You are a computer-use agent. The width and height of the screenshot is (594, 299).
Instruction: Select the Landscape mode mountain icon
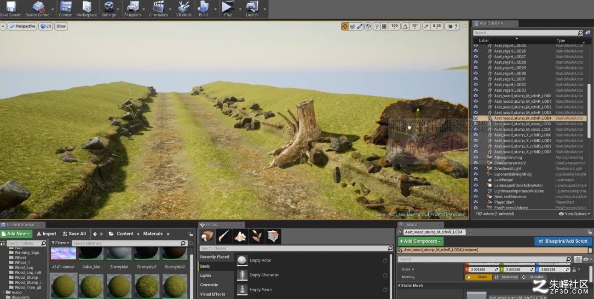pos(240,236)
